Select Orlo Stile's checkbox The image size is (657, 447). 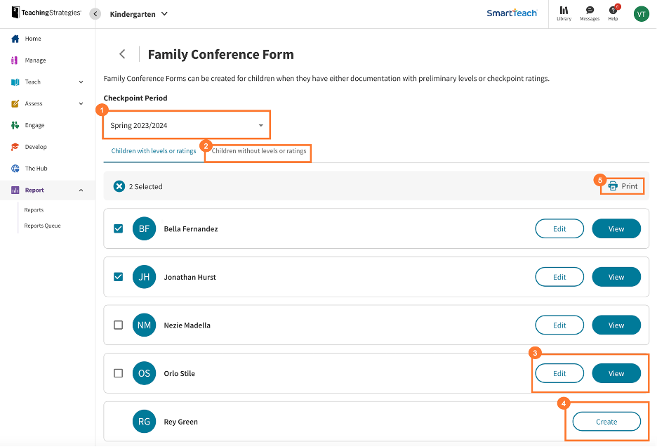[118, 373]
